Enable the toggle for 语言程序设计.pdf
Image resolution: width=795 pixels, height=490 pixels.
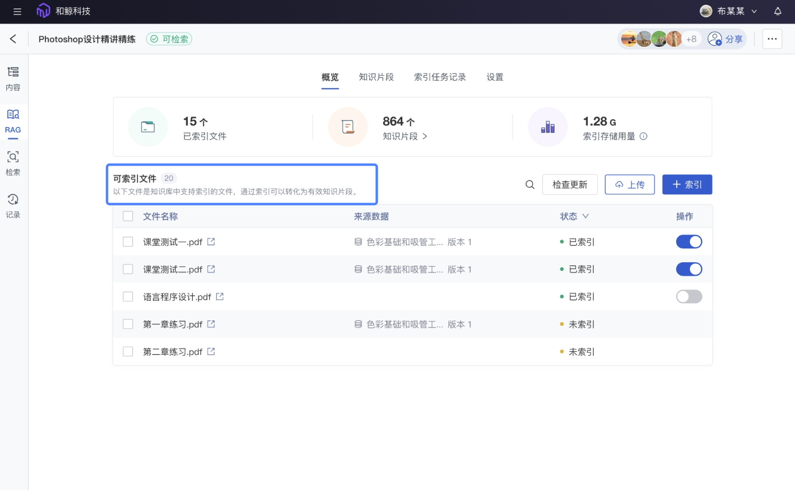point(689,296)
